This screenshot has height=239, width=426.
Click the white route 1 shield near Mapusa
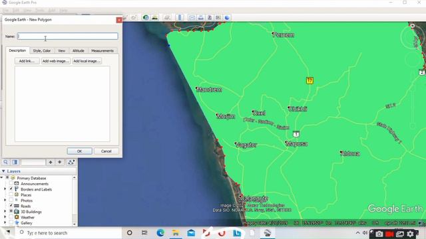point(296,134)
